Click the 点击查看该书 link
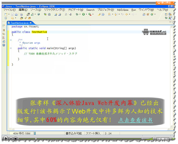 pos(135,120)
